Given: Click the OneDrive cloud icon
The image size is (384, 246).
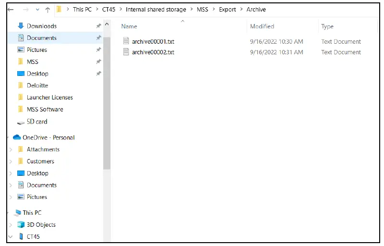Looking at the screenshot, I should coord(17,137).
